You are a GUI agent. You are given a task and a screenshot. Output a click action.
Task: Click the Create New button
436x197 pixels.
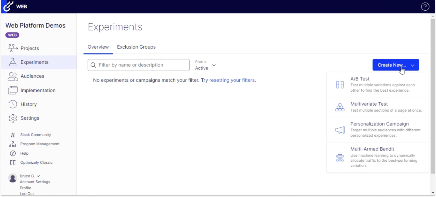tap(396, 65)
